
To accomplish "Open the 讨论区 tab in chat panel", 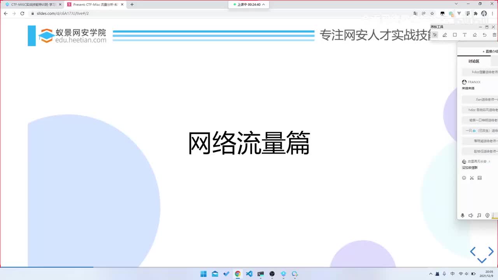I will tap(474, 61).
